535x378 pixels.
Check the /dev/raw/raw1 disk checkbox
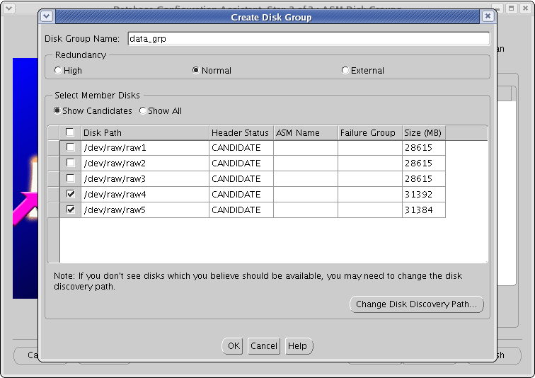pyautogui.click(x=70, y=148)
